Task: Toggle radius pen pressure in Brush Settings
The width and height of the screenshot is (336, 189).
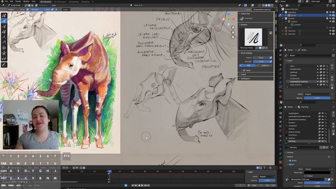Action: 271,58
